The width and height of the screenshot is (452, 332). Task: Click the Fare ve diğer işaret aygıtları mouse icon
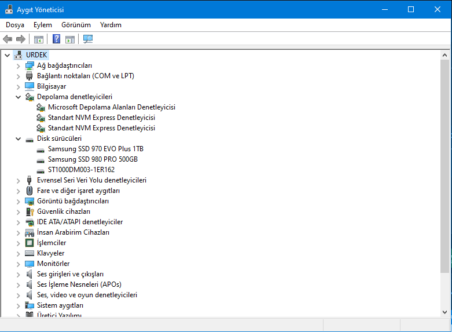pyautogui.click(x=30, y=191)
